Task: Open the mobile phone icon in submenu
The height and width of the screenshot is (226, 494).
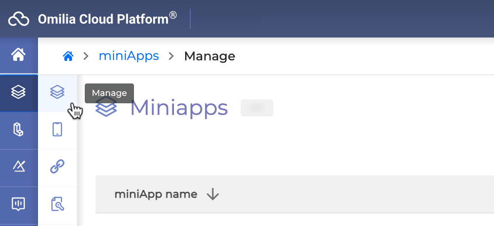Action: [x=57, y=130]
